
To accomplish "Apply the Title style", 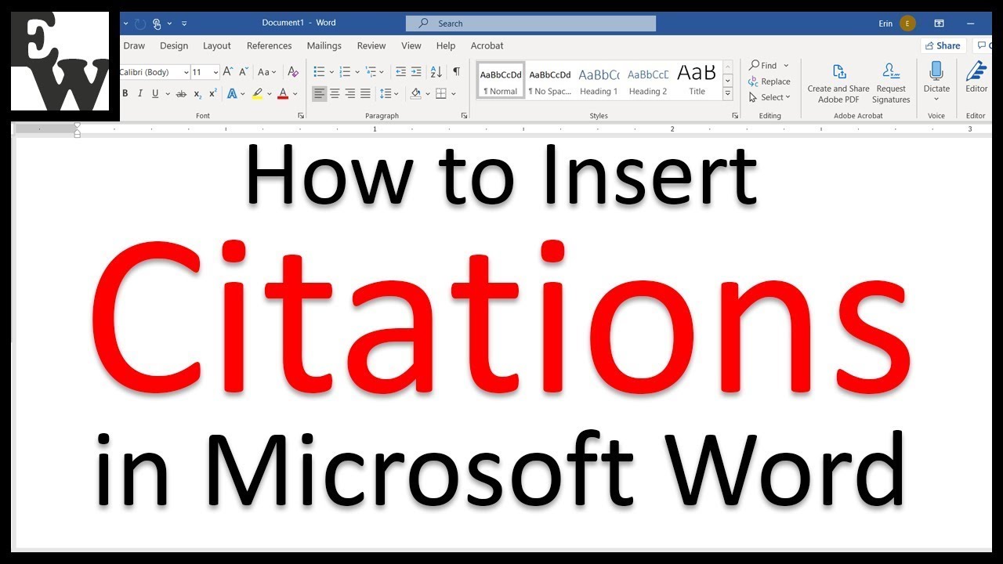I will coord(697,81).
